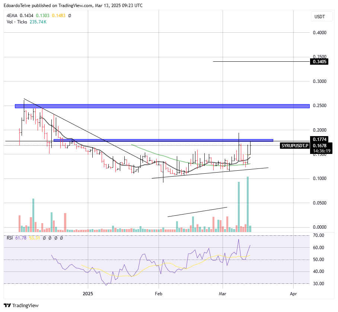Click the 0.2500 price axis label
Image resolution: width=338 pixels, height=312 pixels.
tap(319, 106)
